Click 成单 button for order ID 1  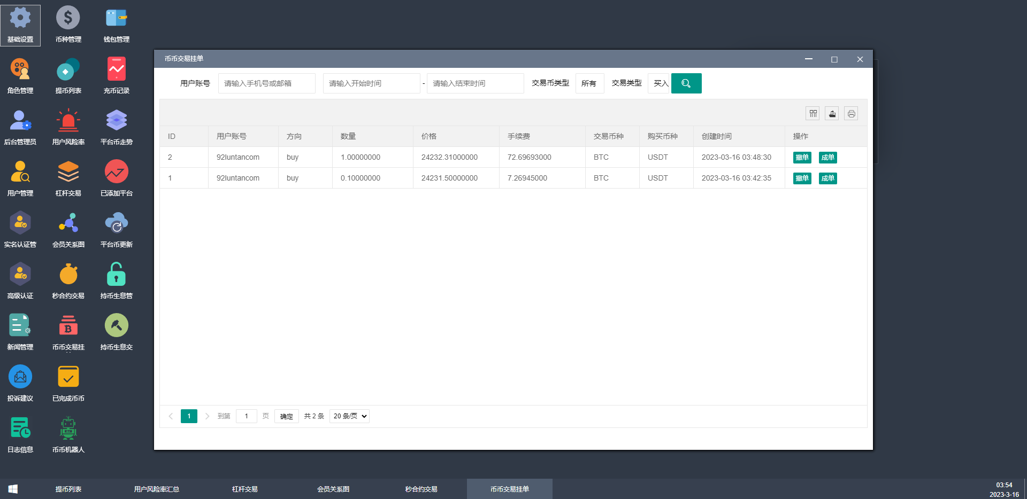click(827, 178)
